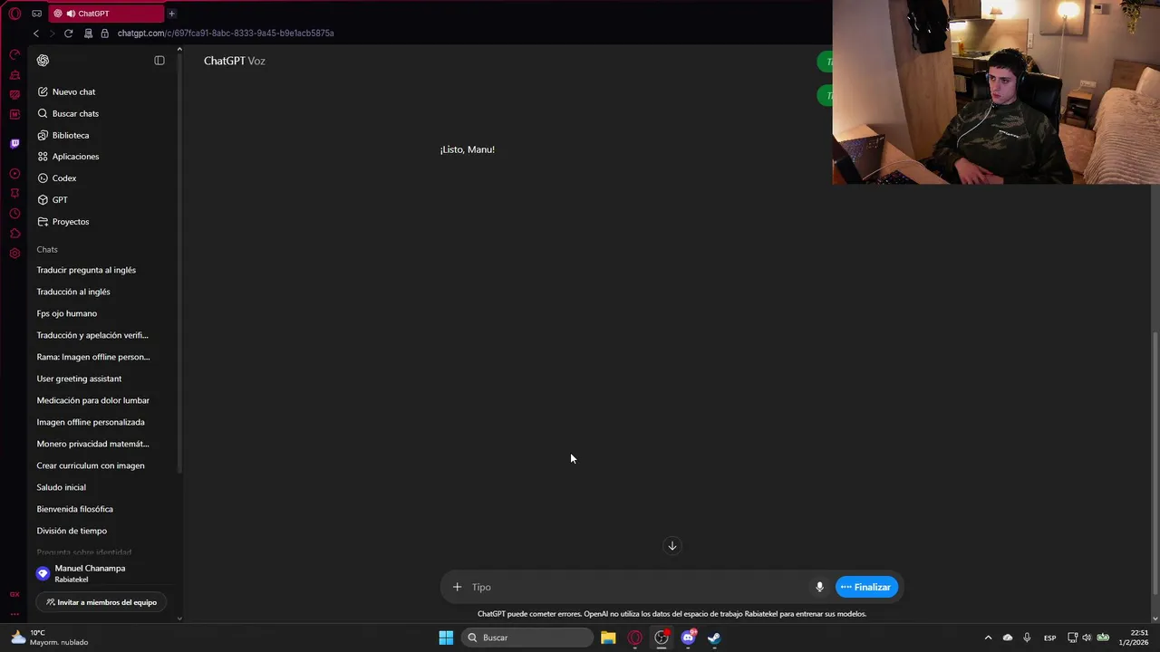Open the Player icon in browser sidebar
The width and height of the screenshot is (1160, 652).
point(14,174)
